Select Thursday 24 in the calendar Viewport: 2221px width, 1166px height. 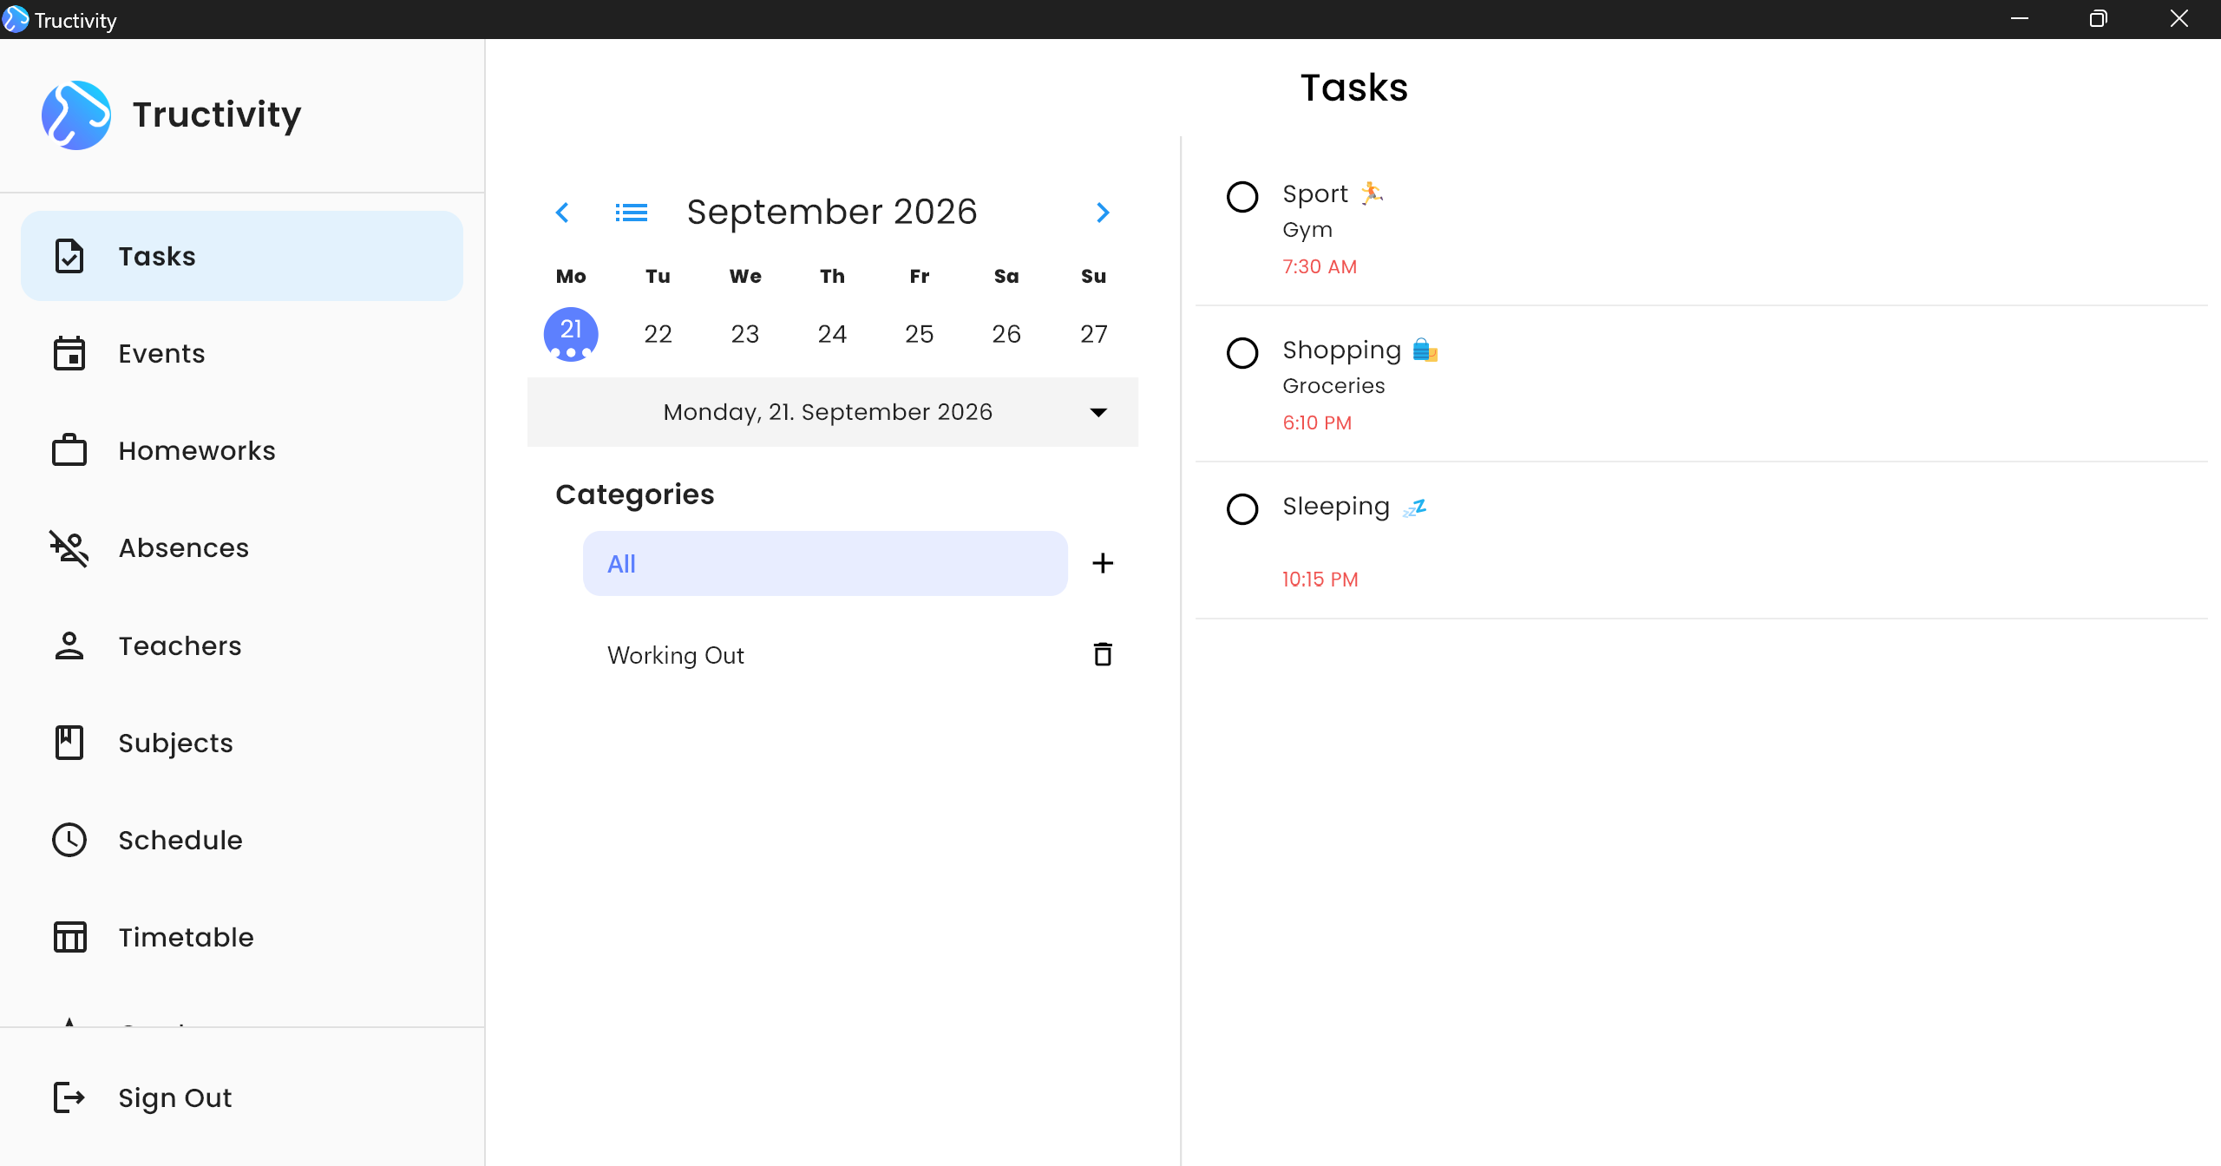[832, 334]
